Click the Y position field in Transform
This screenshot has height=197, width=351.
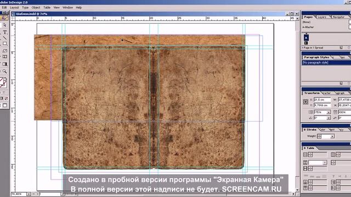tap(322, 105)
